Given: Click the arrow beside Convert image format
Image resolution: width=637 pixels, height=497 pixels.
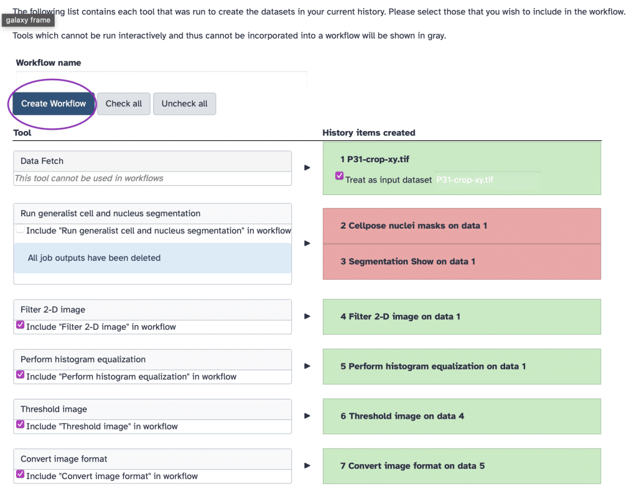Looking at the screenshot, I should 307,465.
